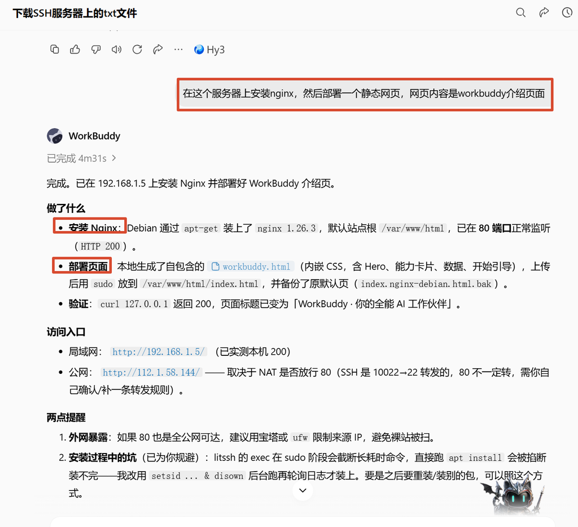Click the index.nginx-debian.html.bak filename
Screen dimensions: 578x527
426,284
